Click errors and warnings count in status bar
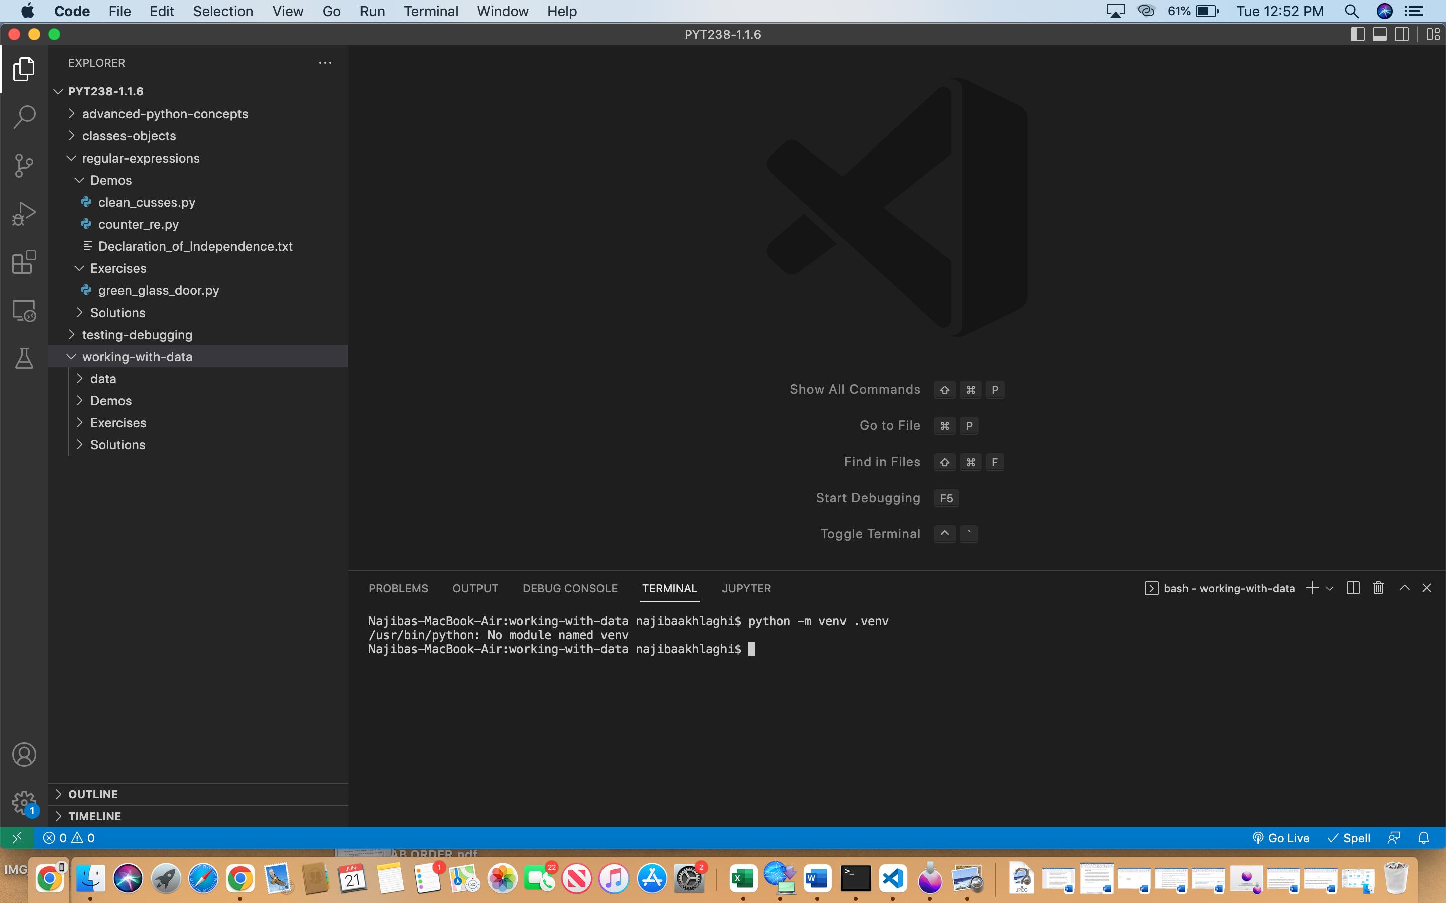Viewport: 1446px width, 903px height. [69, 838]
